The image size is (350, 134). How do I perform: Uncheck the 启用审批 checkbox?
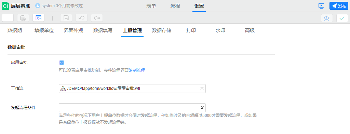[x=62, y=63]
